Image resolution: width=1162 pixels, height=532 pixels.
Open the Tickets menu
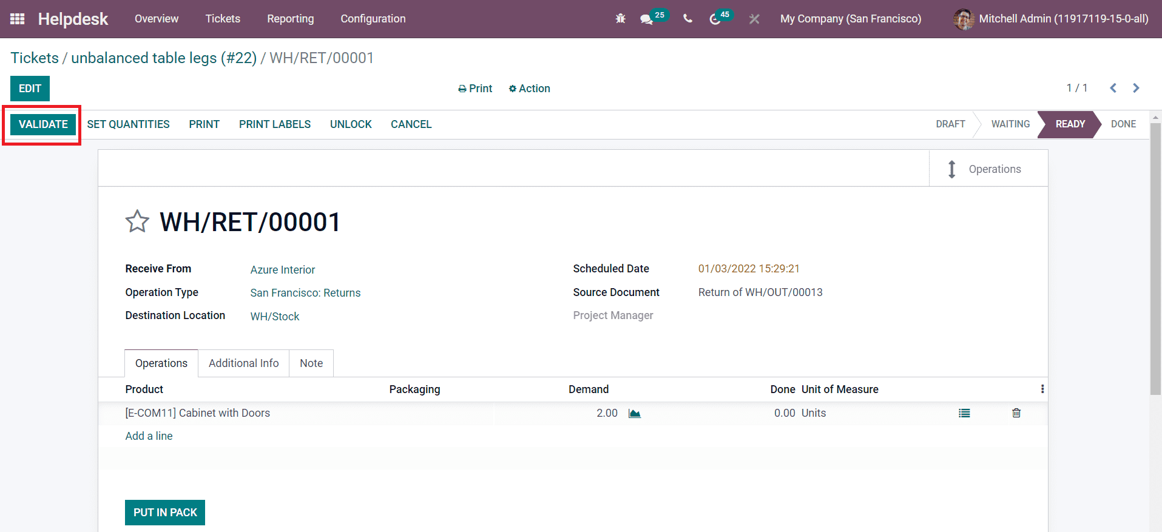coord(223,19)
